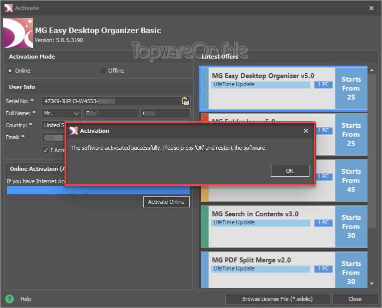This screenshot has width=382, height=308.
Task: Click the Activate Online button
Action: pos(166,202)
